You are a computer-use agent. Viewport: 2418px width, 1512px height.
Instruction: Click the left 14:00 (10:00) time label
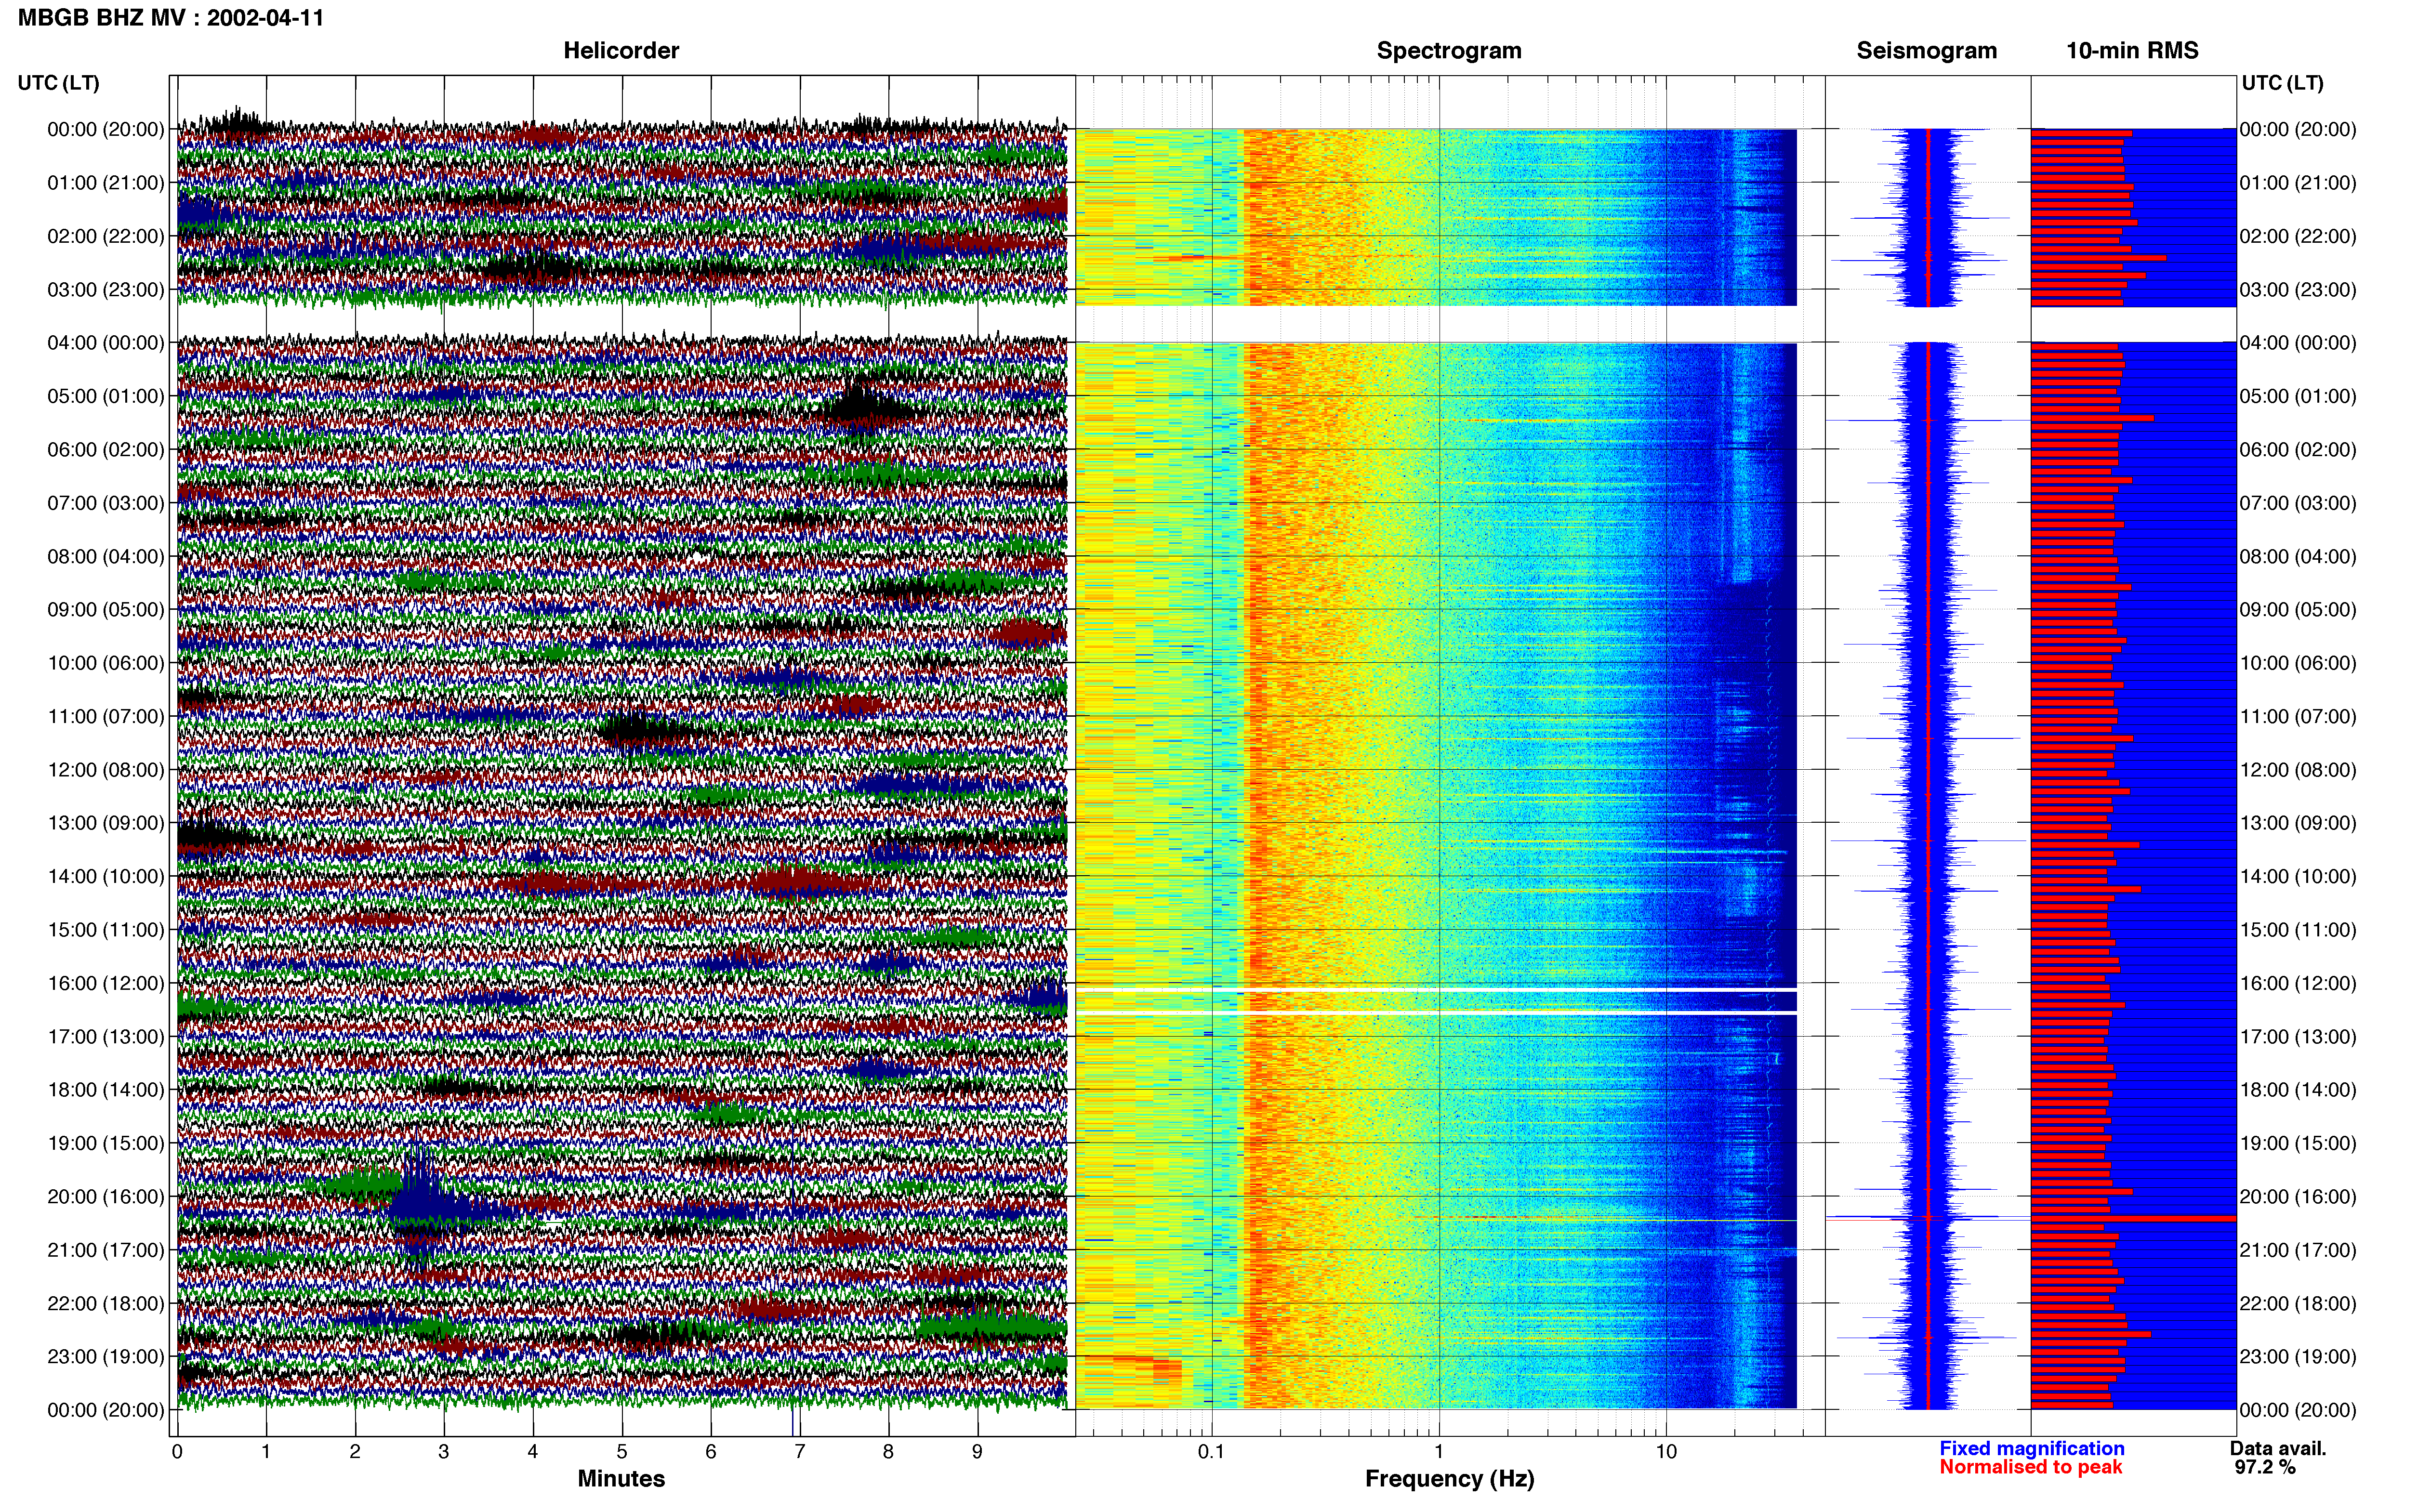click(x=106, y=877)
